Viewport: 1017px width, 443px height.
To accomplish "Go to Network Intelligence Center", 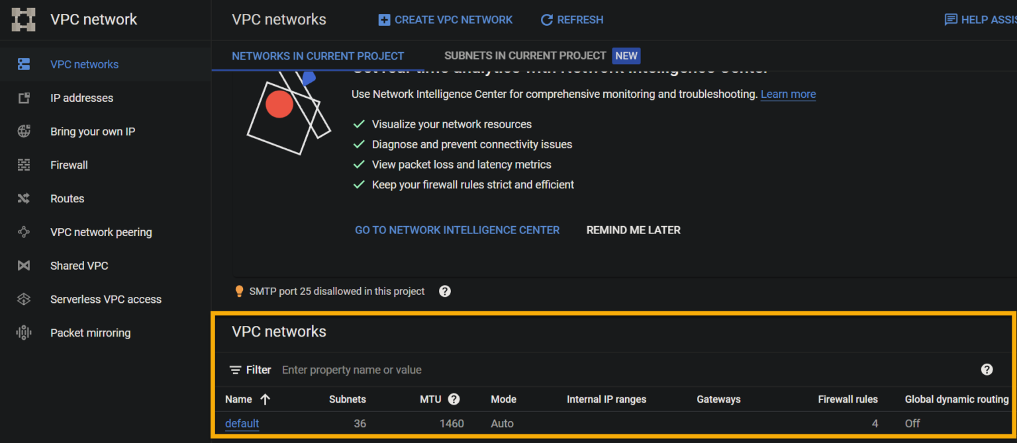I will click(457, 229).
